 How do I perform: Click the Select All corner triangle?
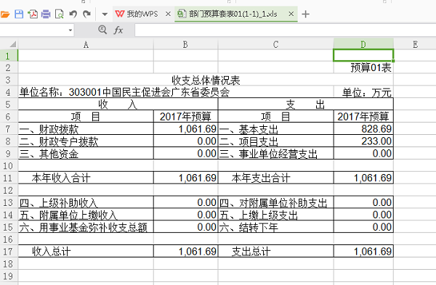(13, 44)
